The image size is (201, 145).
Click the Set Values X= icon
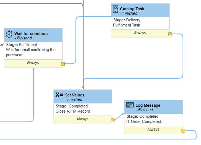[x=59, y=95]
